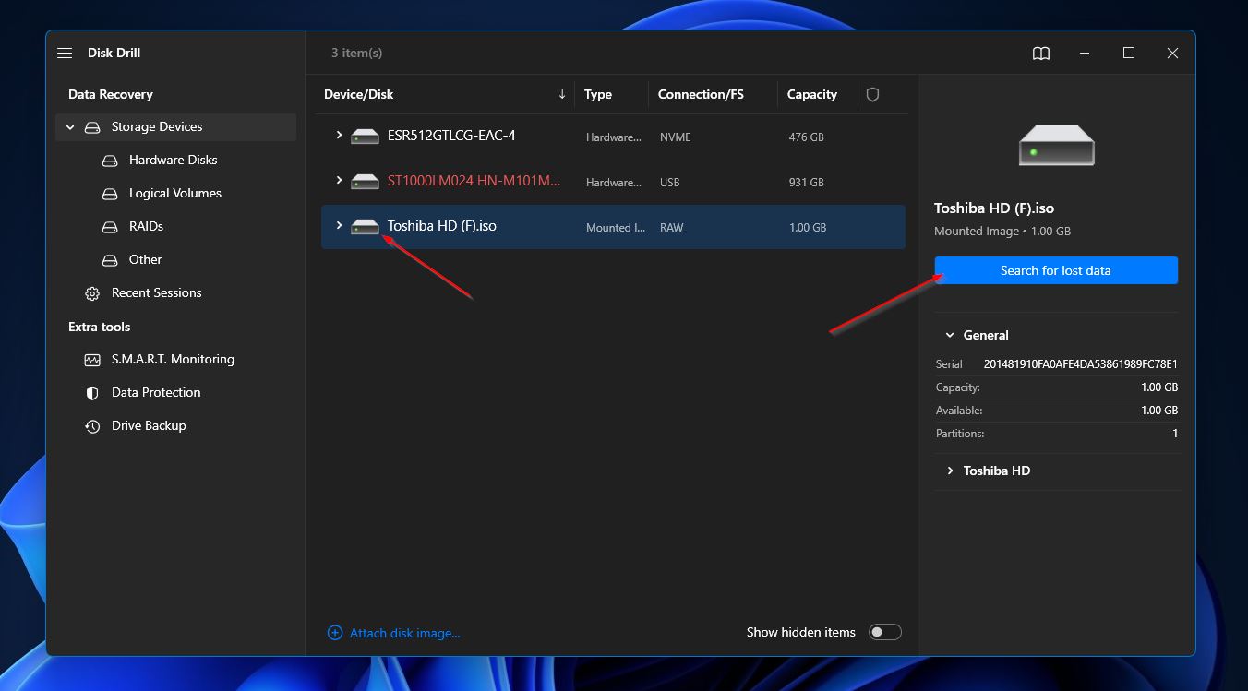The height and width of the screenshot is (691, 1248).
Task: Click the Other disk icon in sidebar
Action: click(x=110, y=260)
